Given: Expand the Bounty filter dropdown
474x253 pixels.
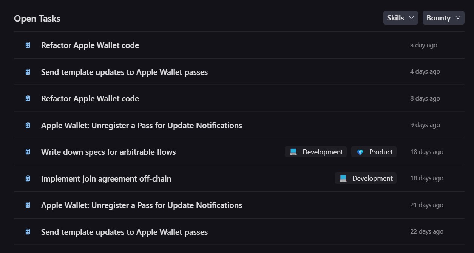Looking at the screenshot, I should pyautogui.click(x=443, y=18).
